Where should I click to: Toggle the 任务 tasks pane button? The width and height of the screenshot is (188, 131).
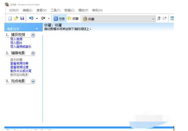(60, 19)
